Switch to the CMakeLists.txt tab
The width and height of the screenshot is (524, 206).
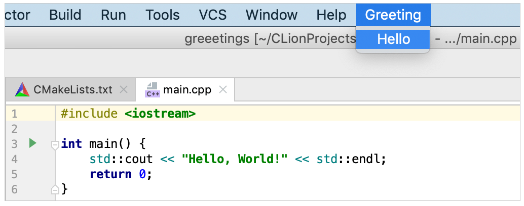pyautogui.click(x=72, y=90)
